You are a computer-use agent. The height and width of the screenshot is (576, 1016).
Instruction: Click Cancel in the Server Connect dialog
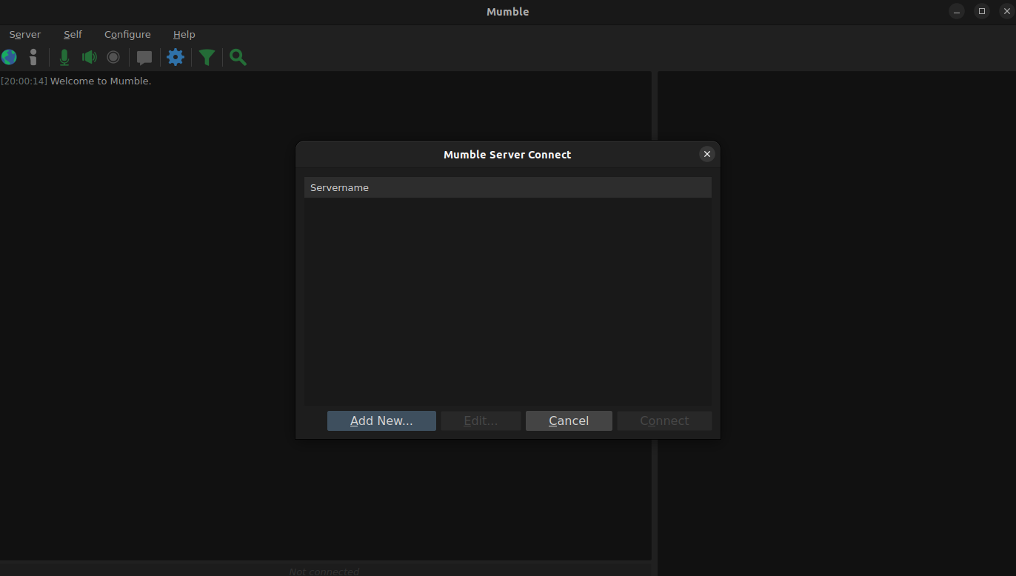569,421
